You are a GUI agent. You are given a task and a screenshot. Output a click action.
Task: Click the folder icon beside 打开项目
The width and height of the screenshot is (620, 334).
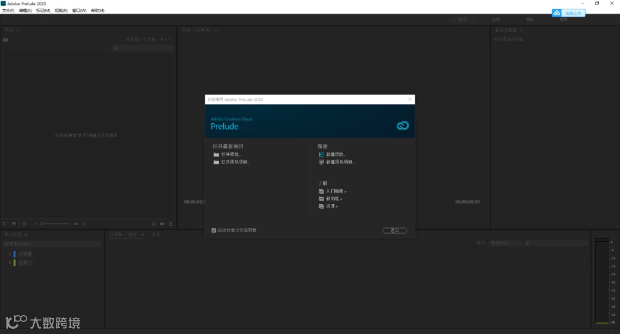click(x=216, y=155)
